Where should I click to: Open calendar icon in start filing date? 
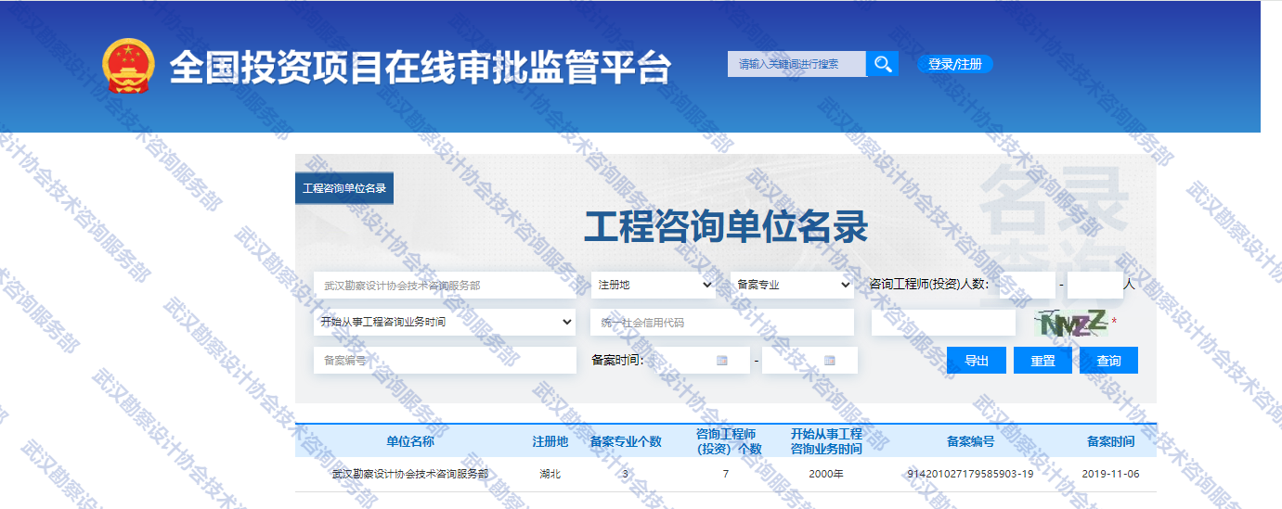[722, 360]
